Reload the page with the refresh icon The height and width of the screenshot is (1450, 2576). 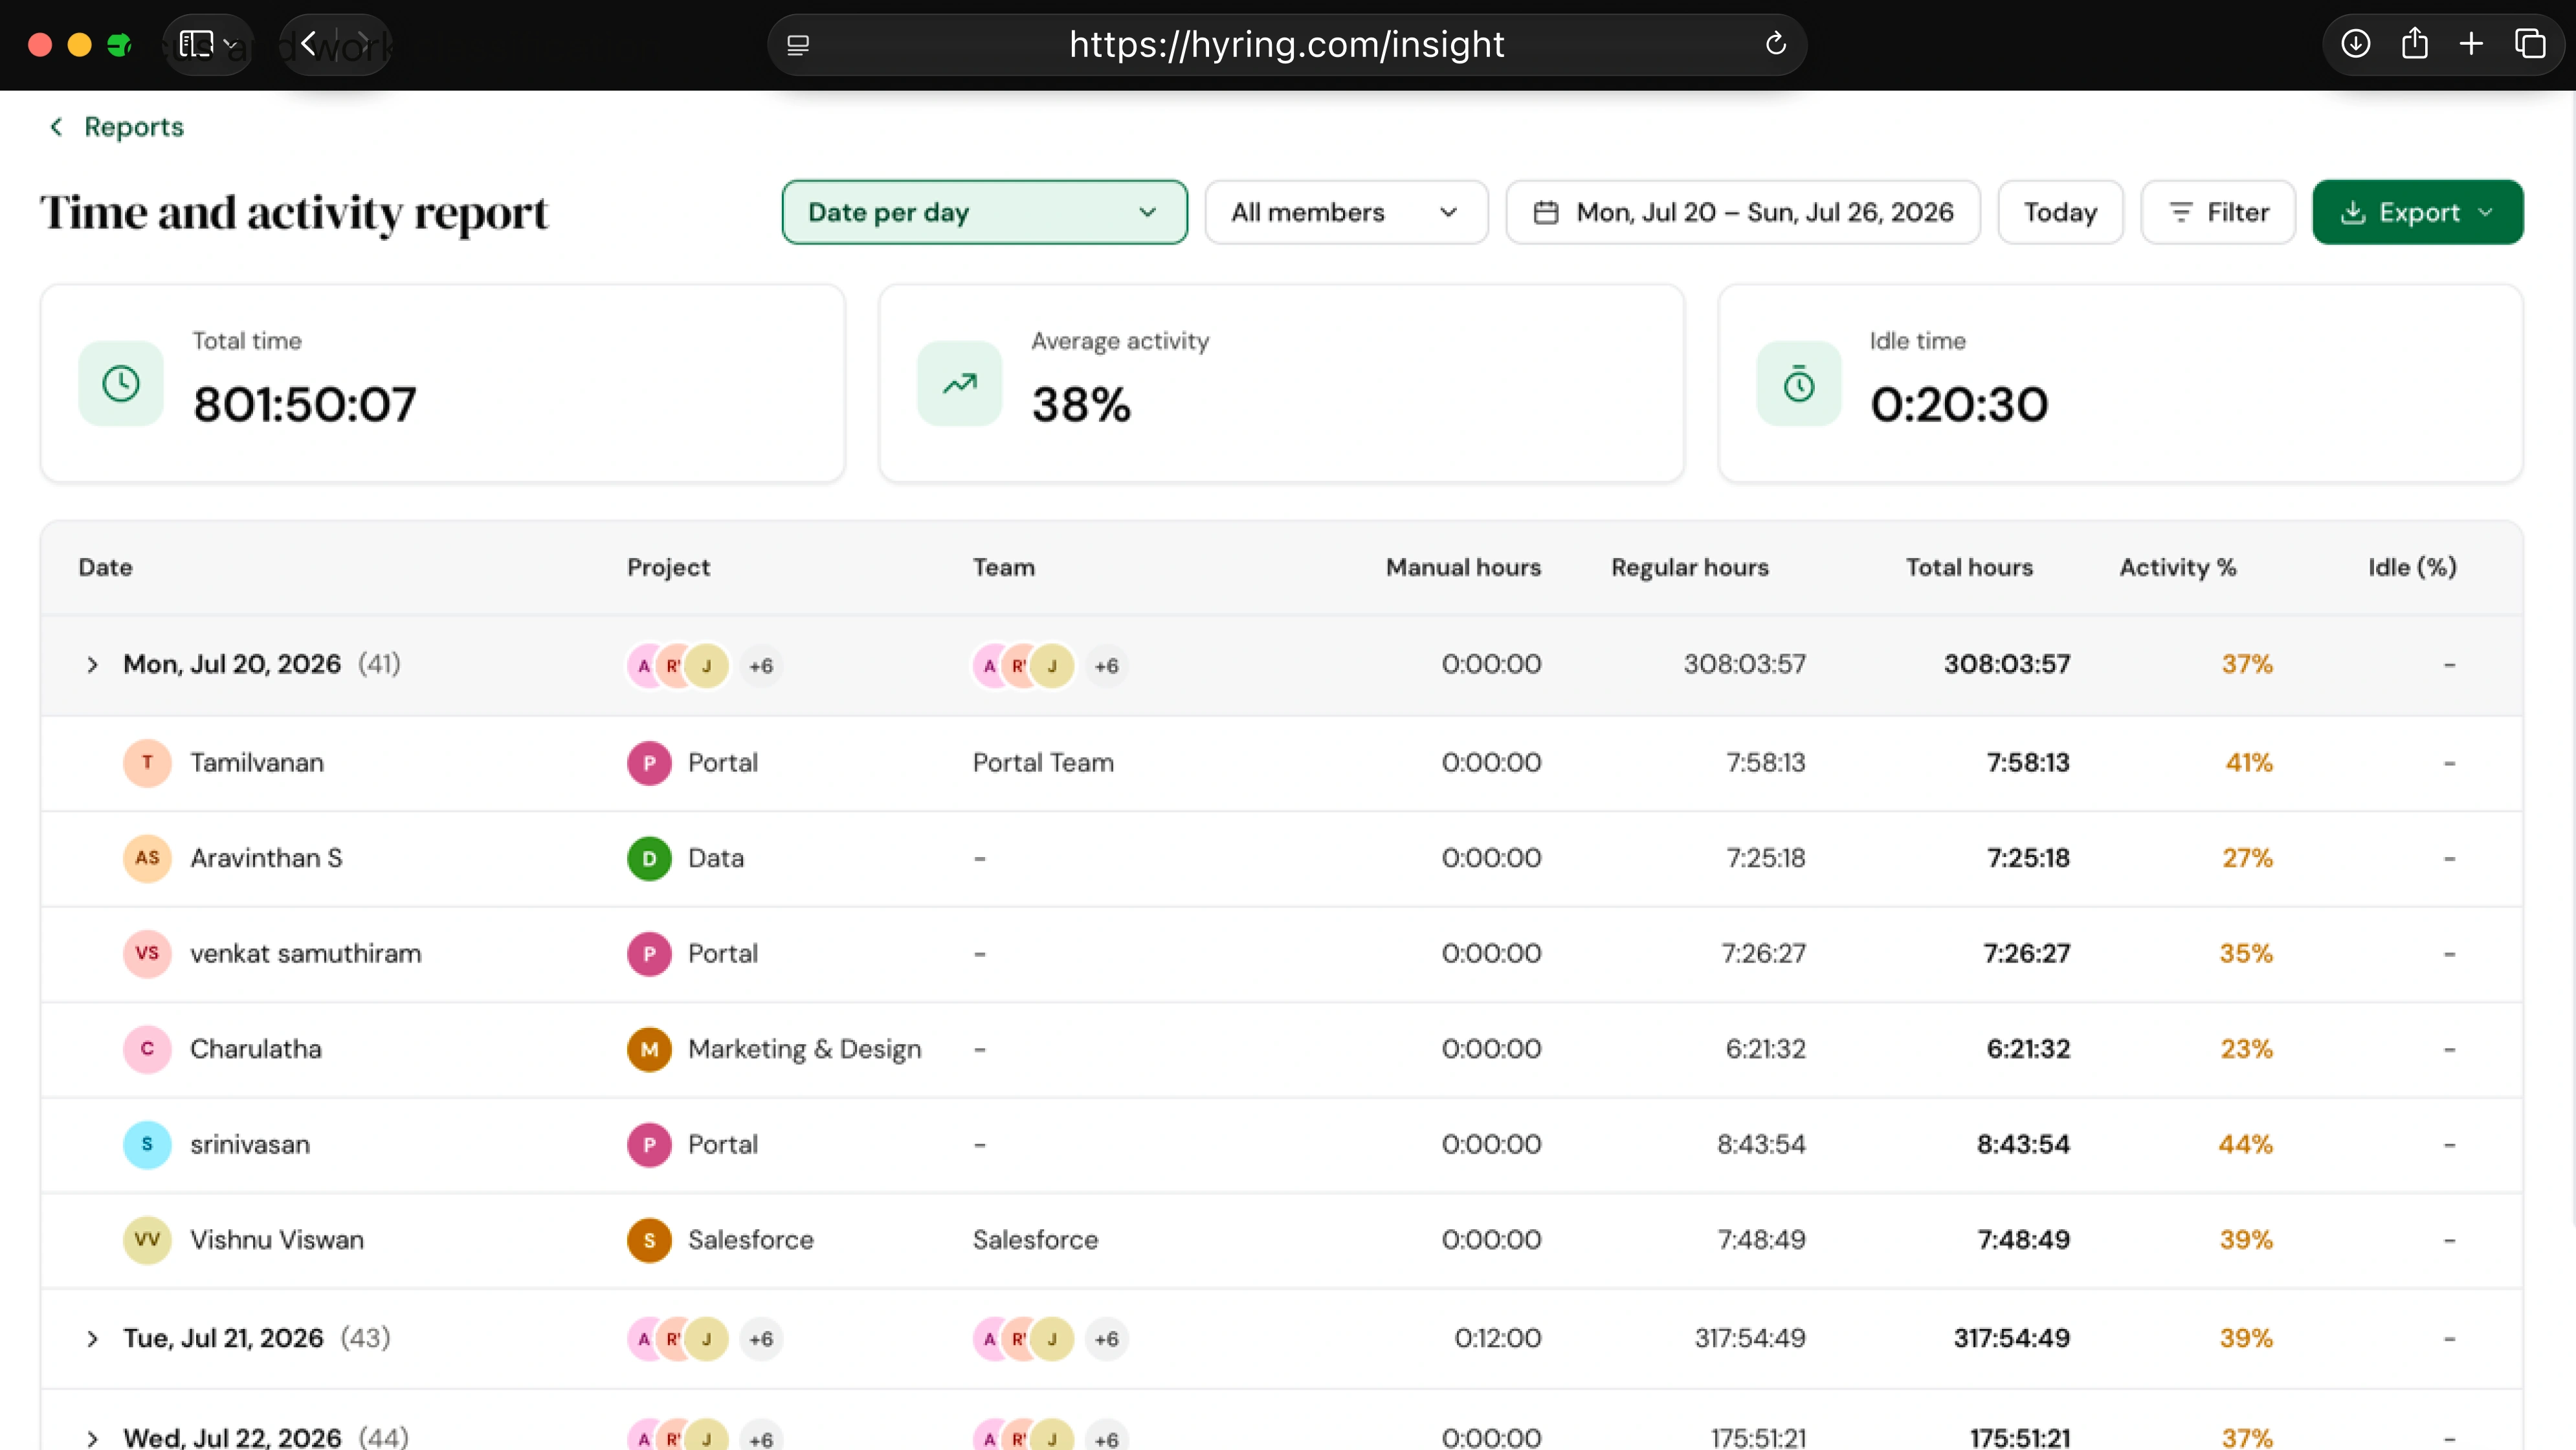(1775, 44)
